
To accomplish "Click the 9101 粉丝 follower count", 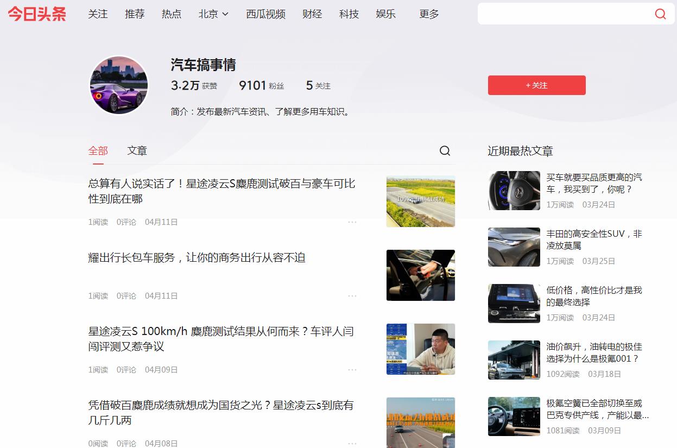I will (262, 85).
